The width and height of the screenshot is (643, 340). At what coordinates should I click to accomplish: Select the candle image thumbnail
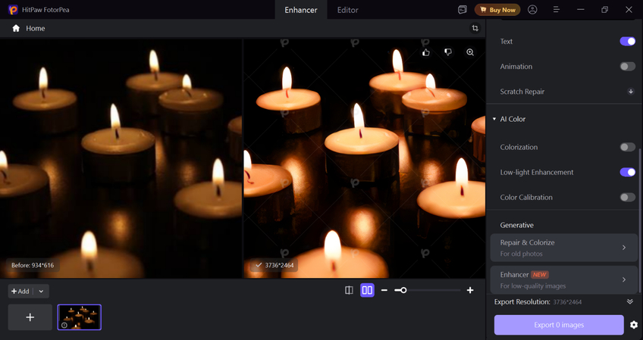(79, 317)
